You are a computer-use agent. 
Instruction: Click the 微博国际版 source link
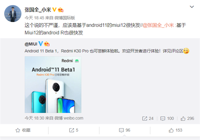point(65,18)
